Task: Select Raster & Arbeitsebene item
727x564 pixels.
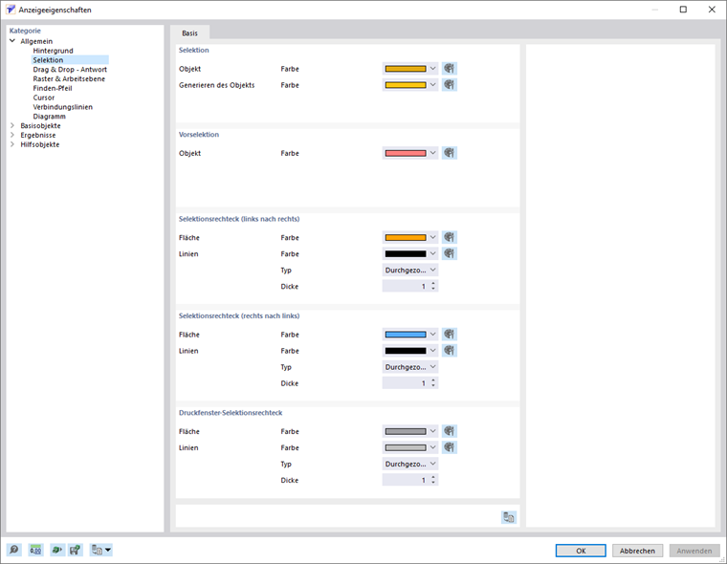Action: coord(69,78)
